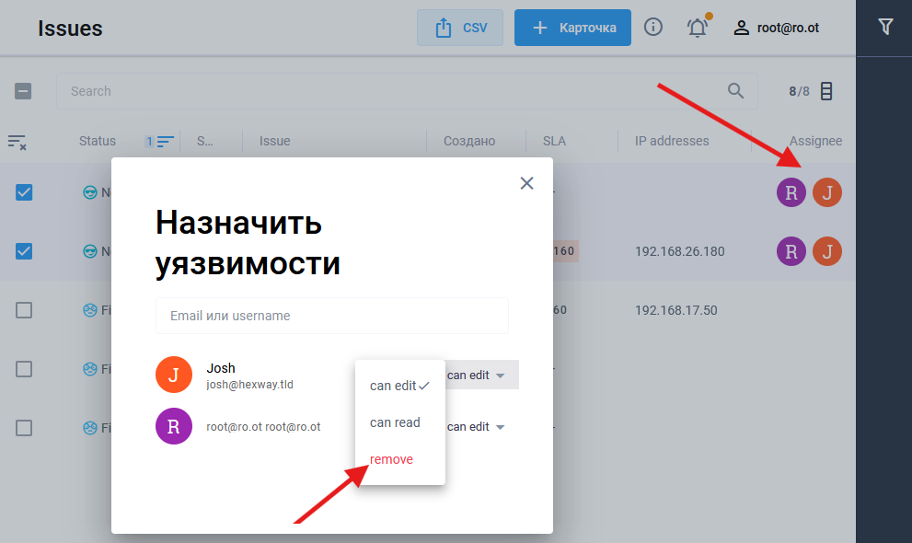
Task: Click R avatar in row 192.168.26.180
Action: pyautogui.click(x=791, y=251)
